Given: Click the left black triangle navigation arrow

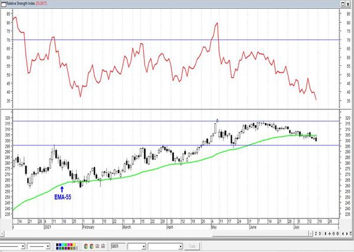Looking at the screenshot, I should point(343,234).
